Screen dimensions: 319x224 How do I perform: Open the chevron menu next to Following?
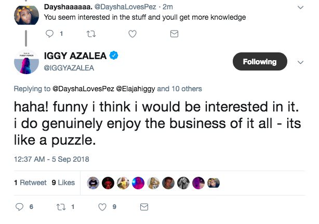coord(300,62)
